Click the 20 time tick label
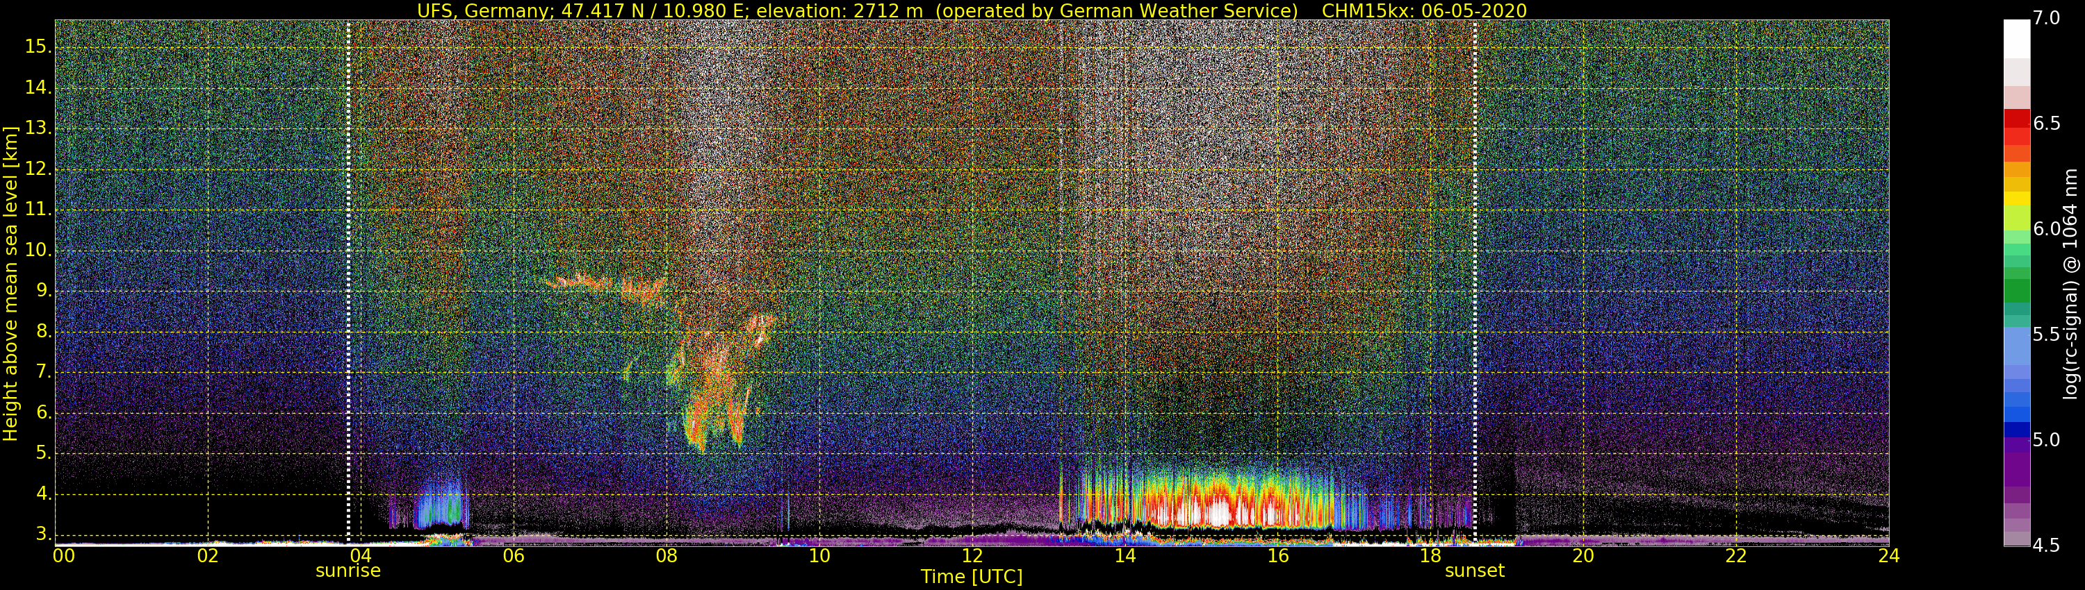The height and width of the screenshot is (590, 2085). click(x=1583, y=556)
